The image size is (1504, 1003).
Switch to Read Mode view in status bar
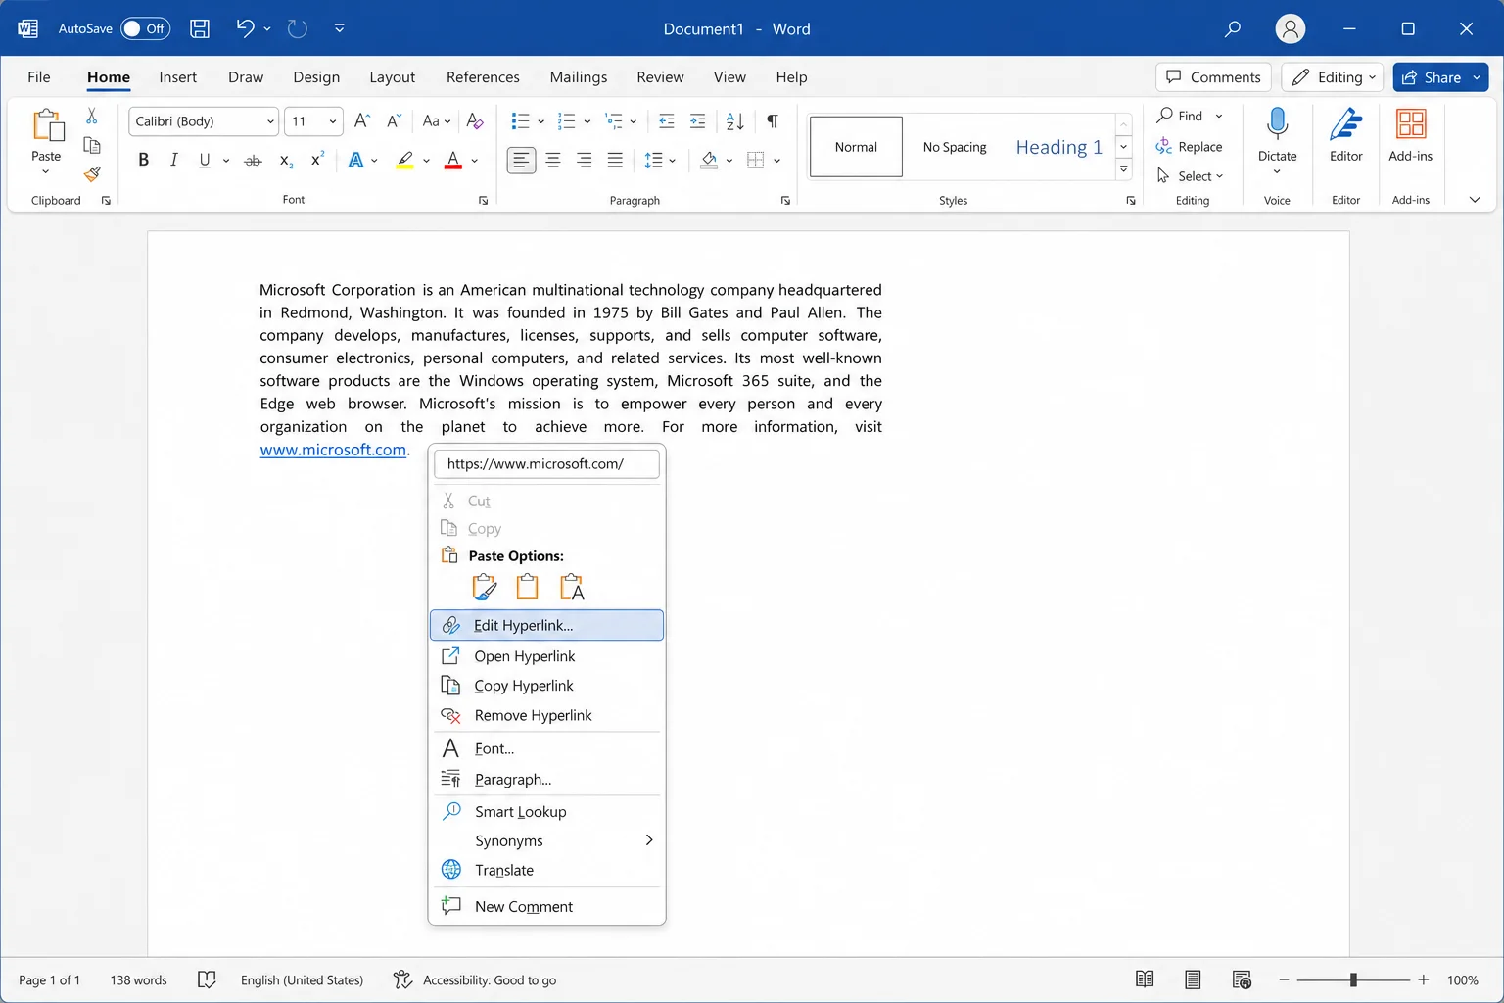pos(1144,979)
